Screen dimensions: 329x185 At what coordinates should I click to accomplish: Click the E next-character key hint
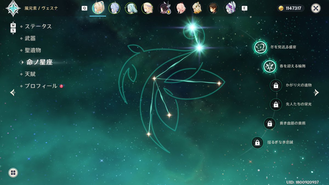tap(244, 8)
